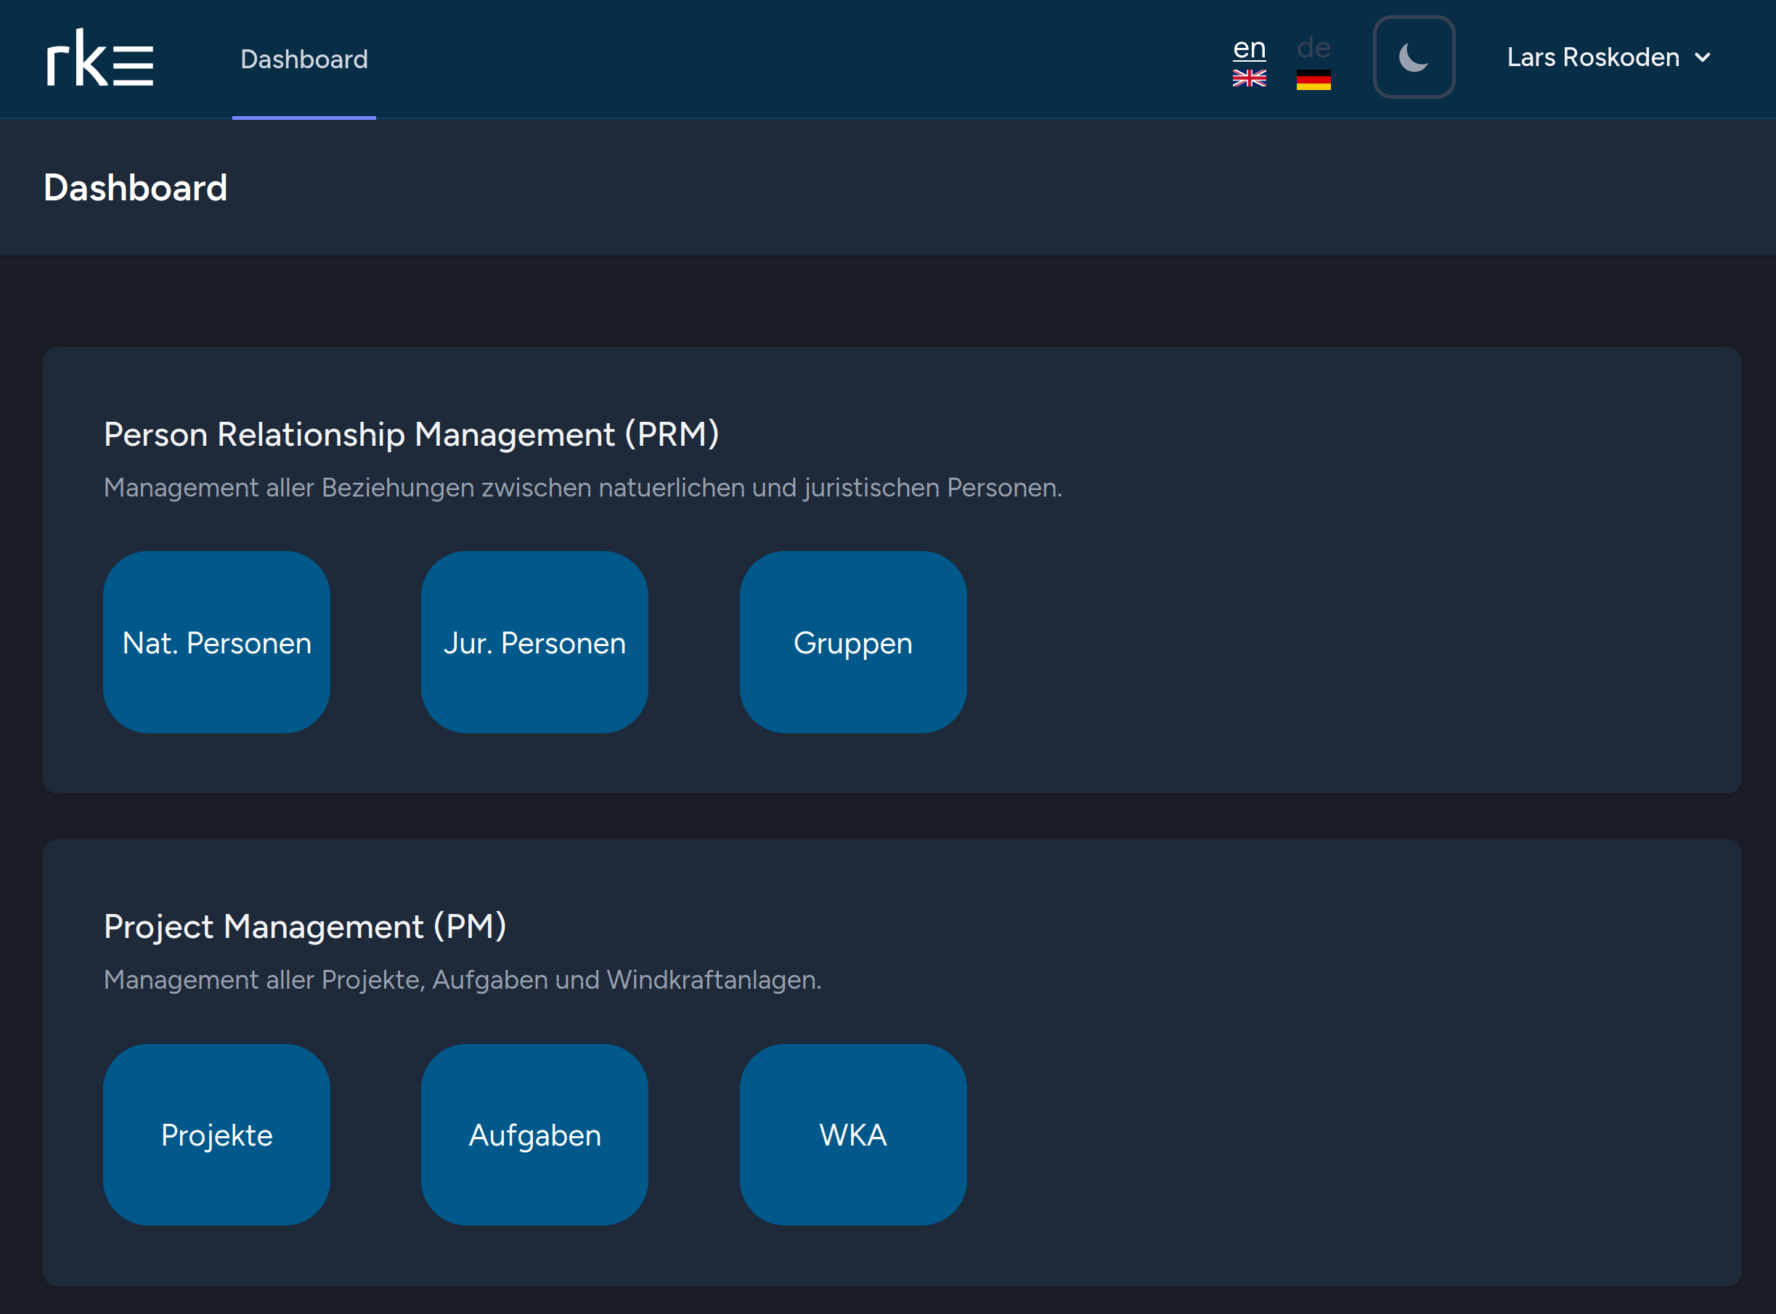This screenshot has height=1314, width=1776.
Task: Open the Lars Roskoden user menu
Action: tap(1593, 57)
